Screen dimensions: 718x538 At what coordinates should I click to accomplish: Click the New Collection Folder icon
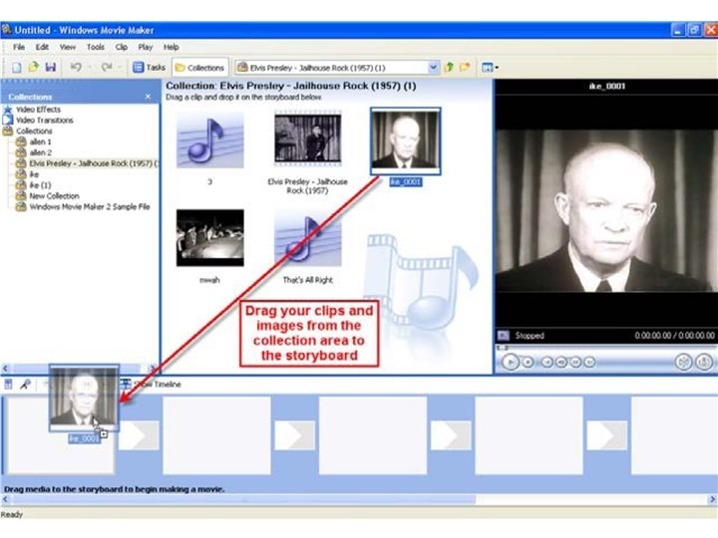pos(465,68)
